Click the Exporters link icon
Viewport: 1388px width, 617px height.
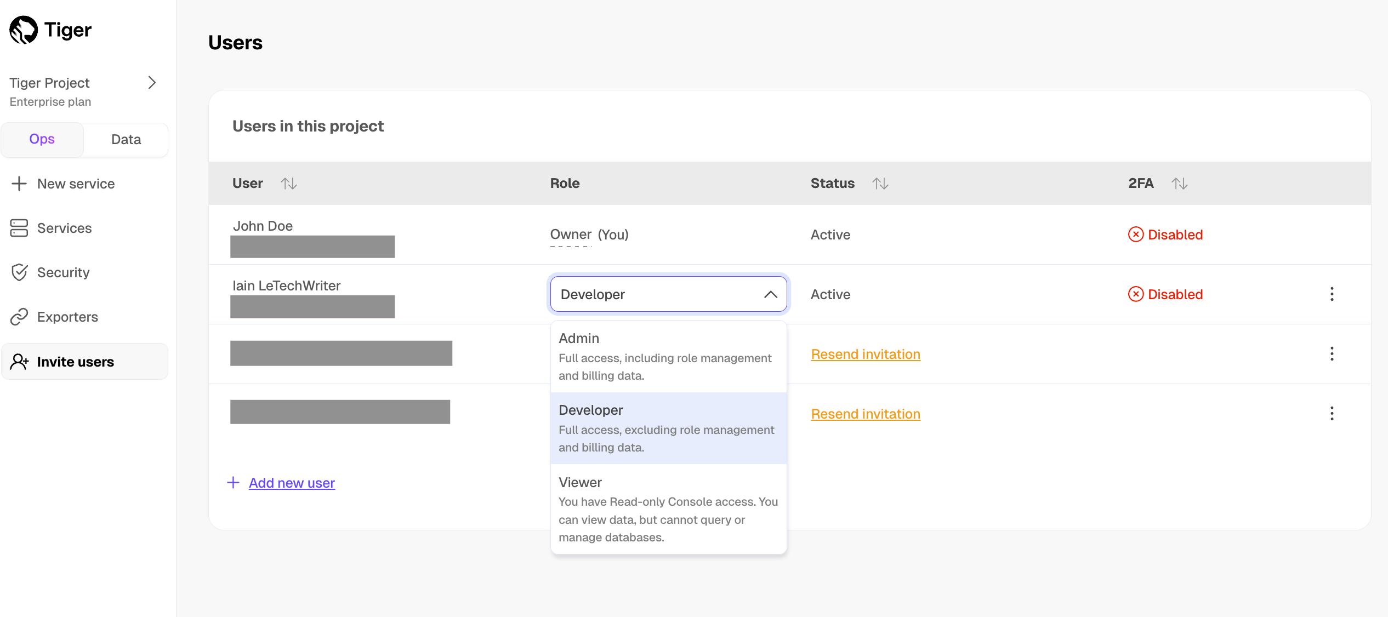[x=19, y=317]
